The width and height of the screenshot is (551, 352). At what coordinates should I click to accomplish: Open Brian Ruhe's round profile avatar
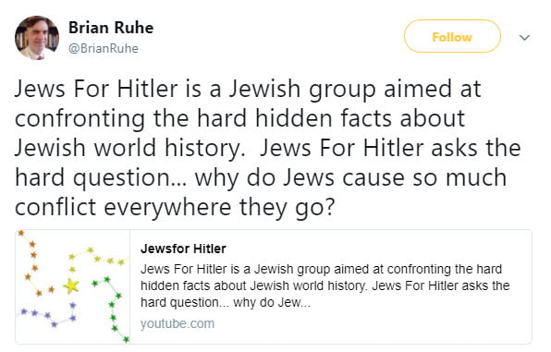click(x=37, y=38)
